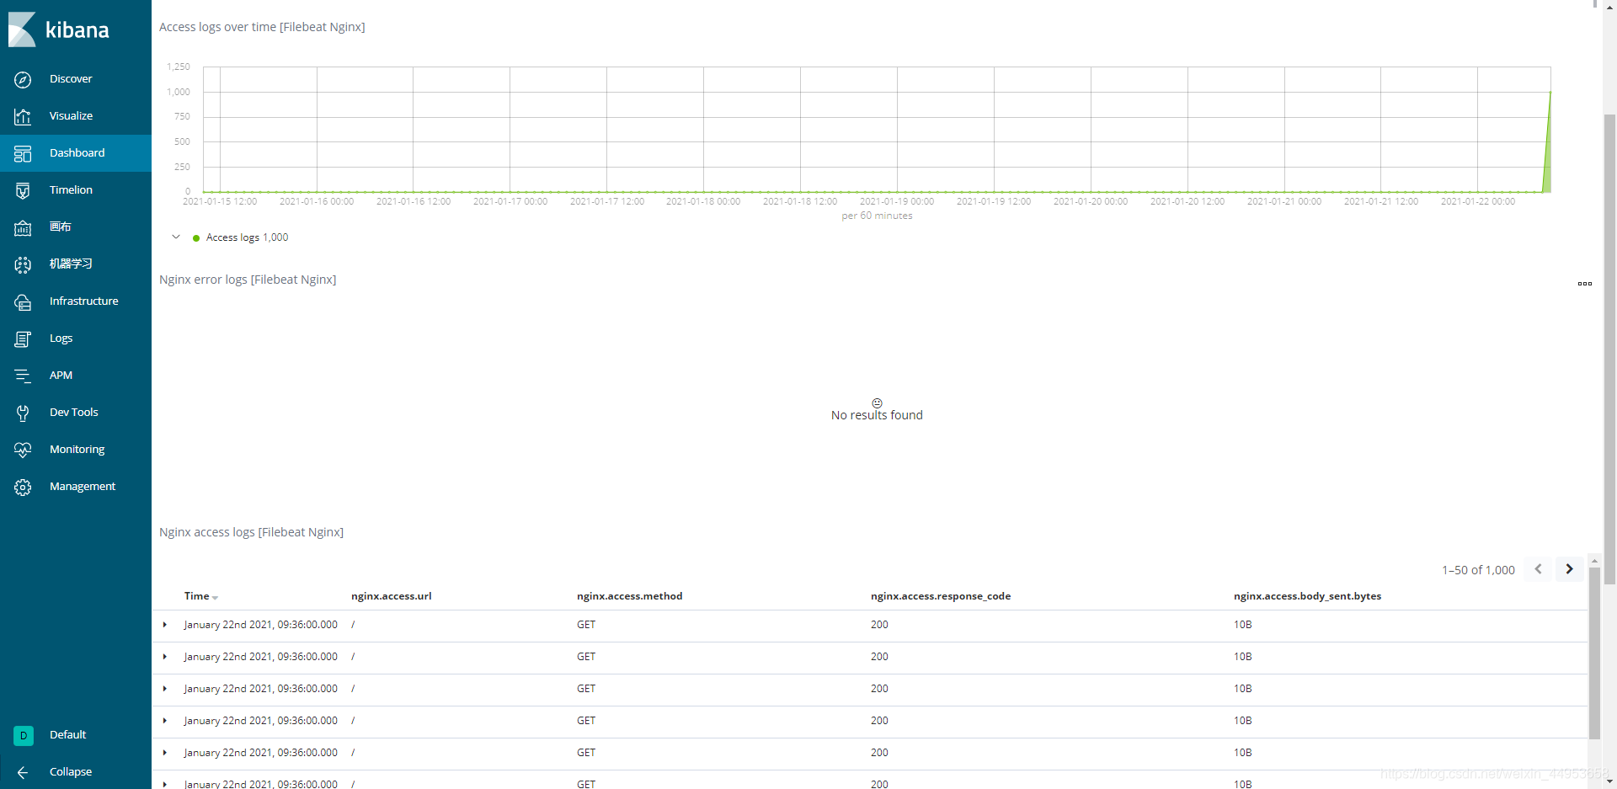Click the Timelion shield icon
1617x789 pixels.
[23, 190]
